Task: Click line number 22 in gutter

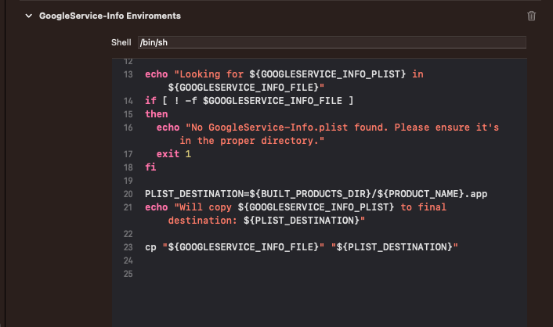Action: click(128, 234)
